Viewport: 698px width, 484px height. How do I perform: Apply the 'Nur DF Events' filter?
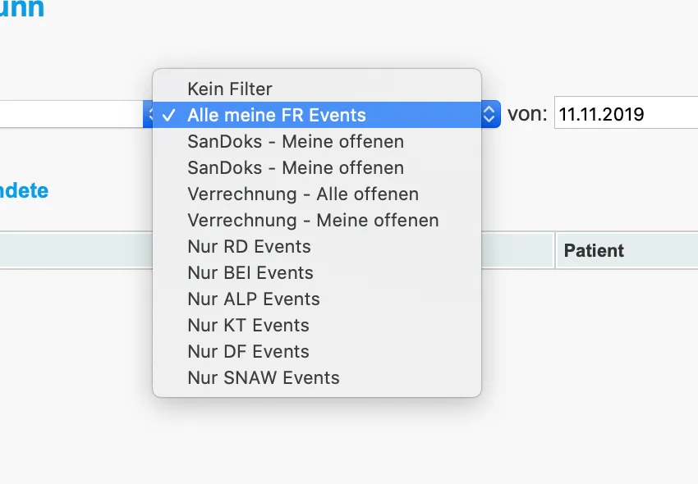pos(248,351)
